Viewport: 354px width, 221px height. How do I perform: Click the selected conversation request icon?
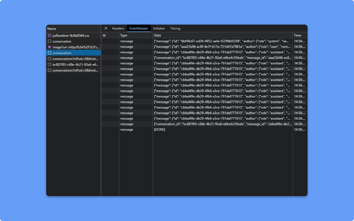(x=50, y=53)
